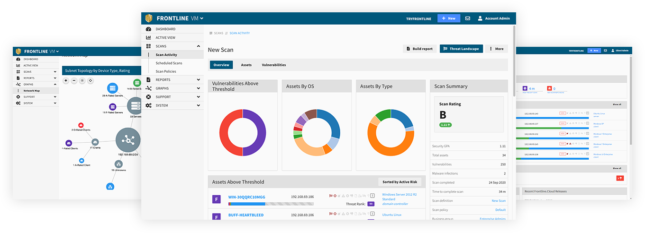Viewport: 645px width, 233px height.
Task: Click the Build report button
Action: tap(419, 49)
